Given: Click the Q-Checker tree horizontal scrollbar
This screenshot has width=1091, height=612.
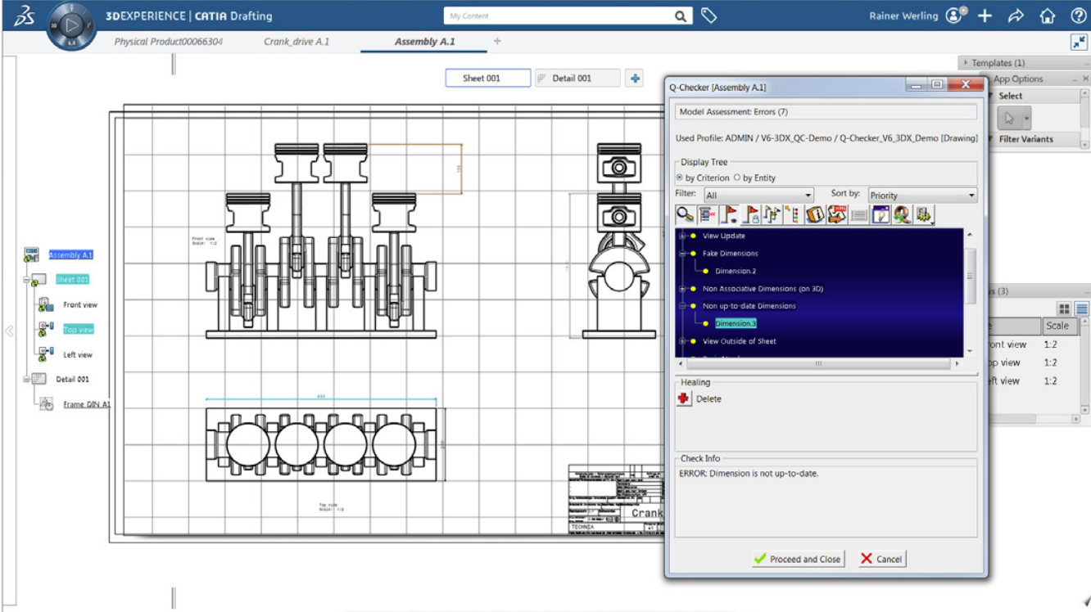Looking at the screenshot, I should [818, 363].
